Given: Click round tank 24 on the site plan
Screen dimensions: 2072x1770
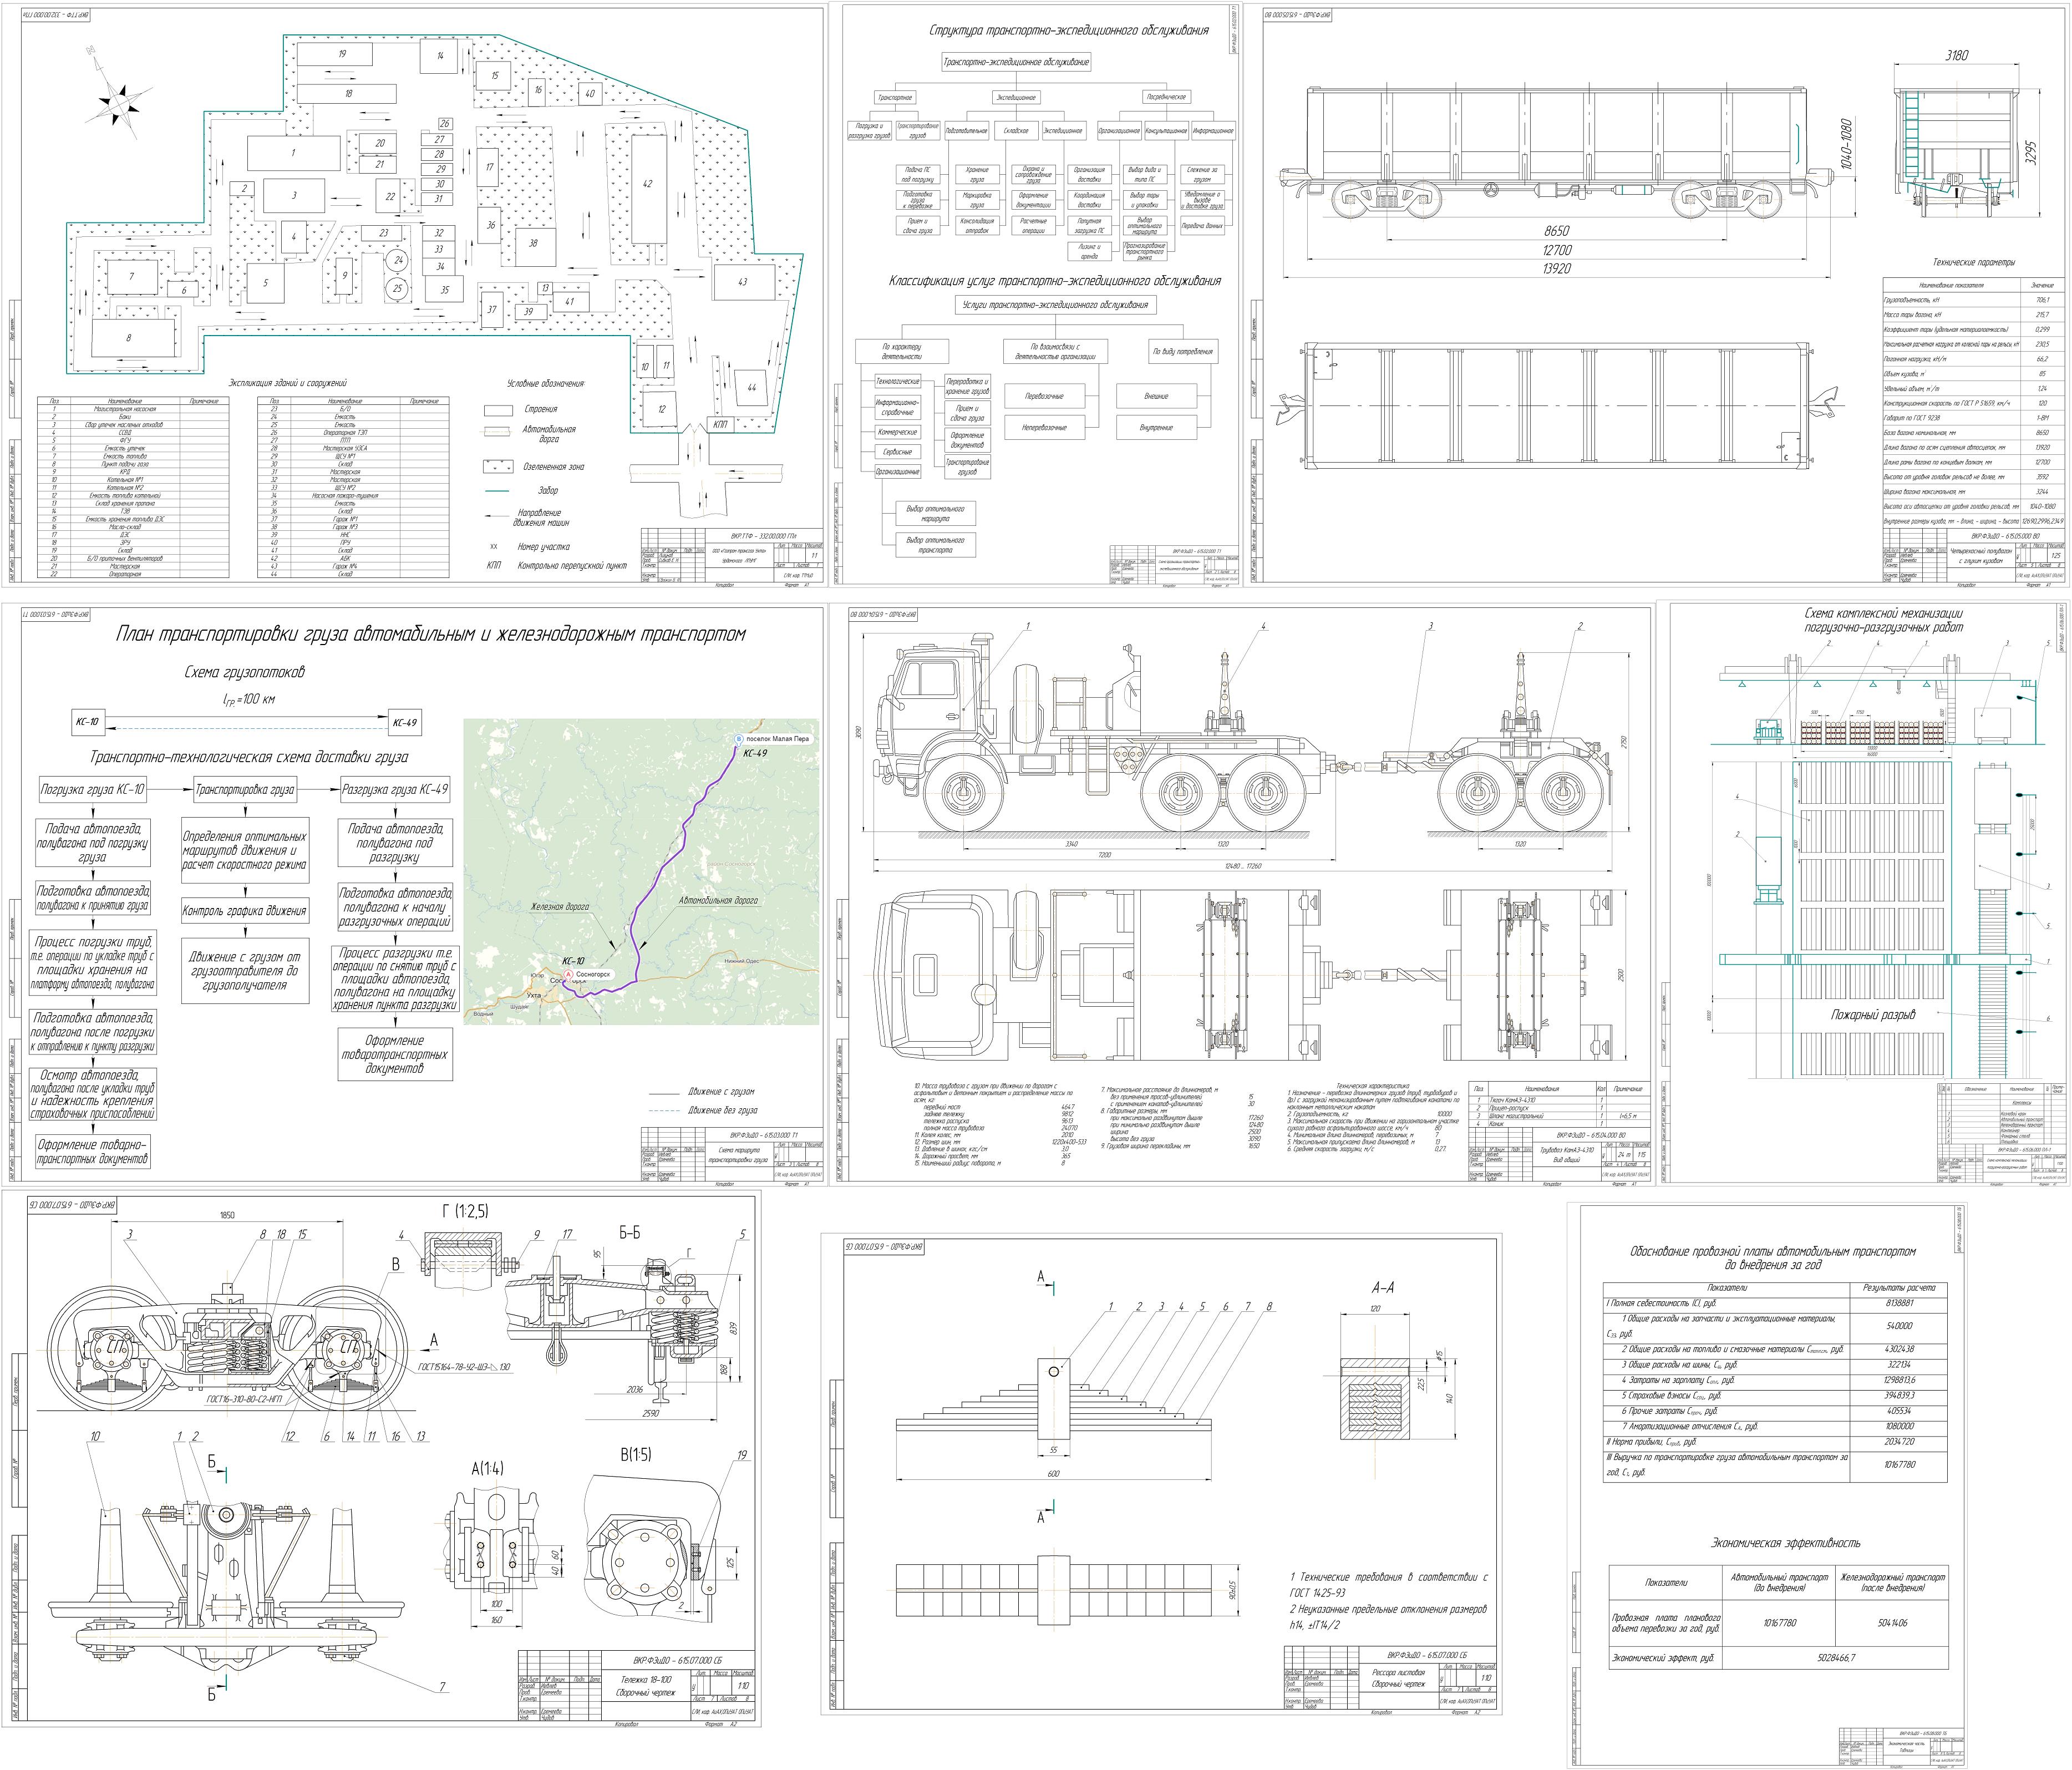Looking at the screenshot, I should pos(399,260).
